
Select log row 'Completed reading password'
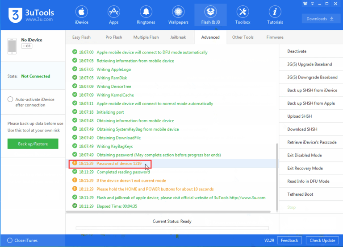click(171, 172)
